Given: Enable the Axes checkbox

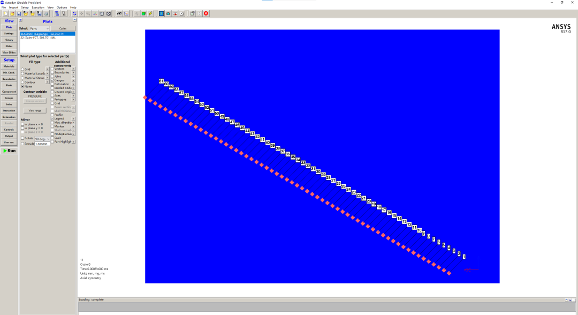Looking at the screenshot, I should 52,95.
